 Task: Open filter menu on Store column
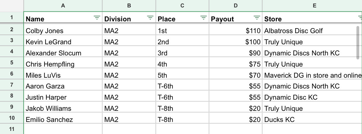point(360,18)
